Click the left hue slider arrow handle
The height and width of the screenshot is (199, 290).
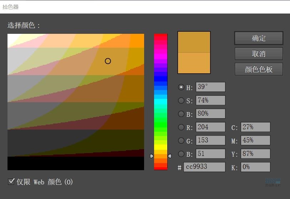tap(152, 156)
